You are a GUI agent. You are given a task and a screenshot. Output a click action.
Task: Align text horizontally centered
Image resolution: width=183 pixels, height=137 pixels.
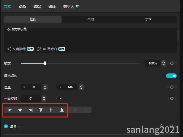tap(20, 110)
